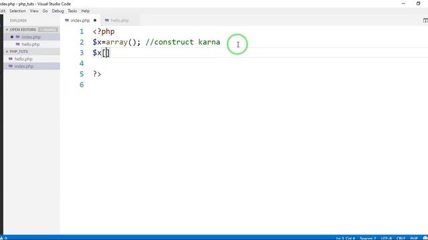Image resolution: width=428 pixels, height=240 pixels.
Task: Click the split editor icon
Action: click(425, 21)
